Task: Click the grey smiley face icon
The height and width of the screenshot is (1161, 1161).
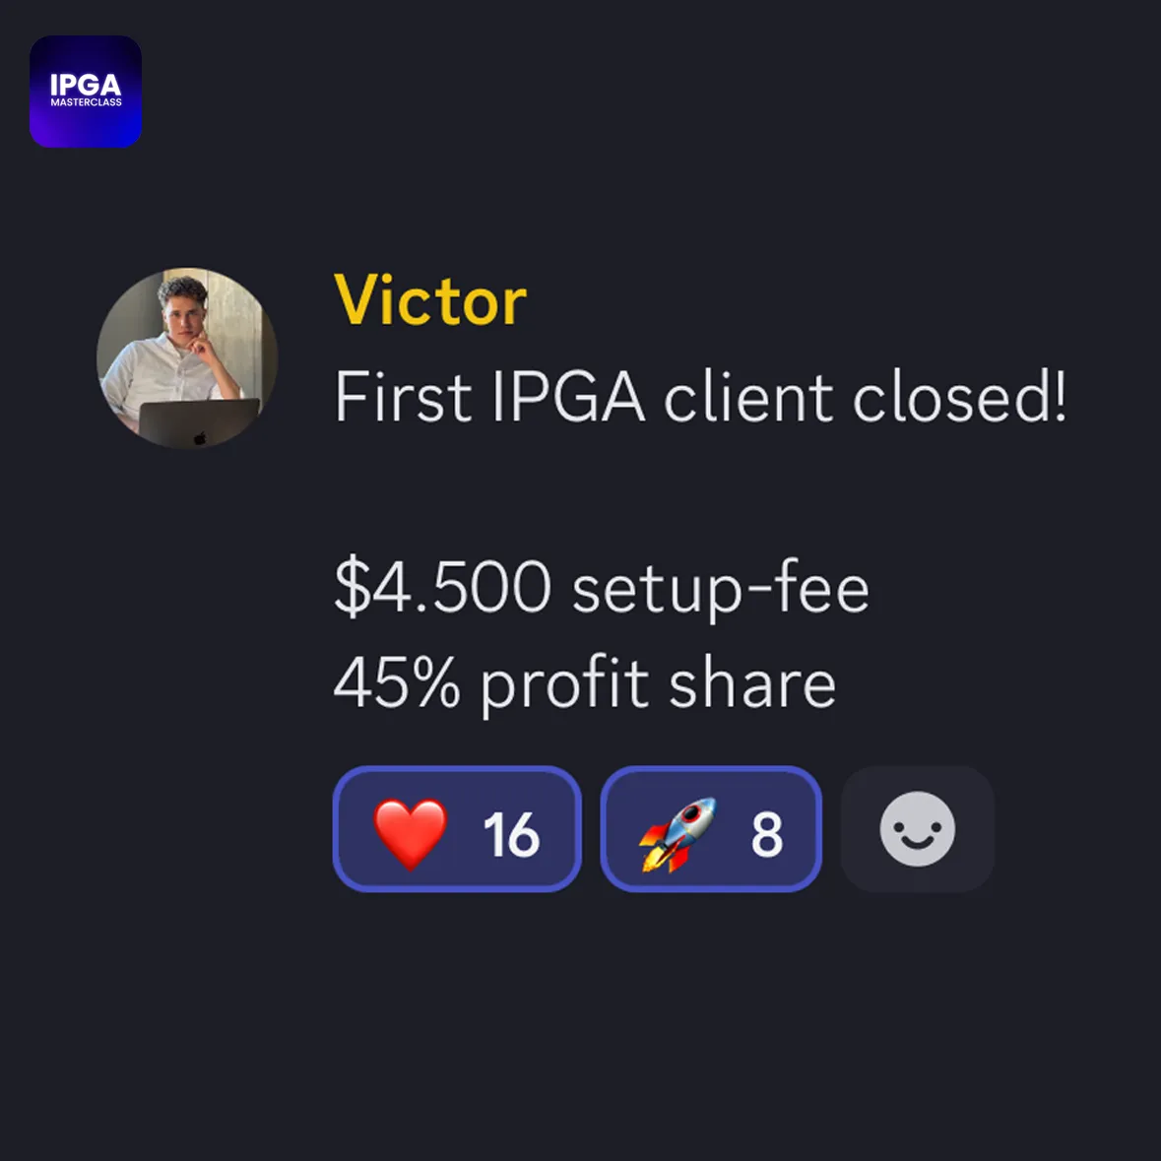Action: [x=918, y=828]
